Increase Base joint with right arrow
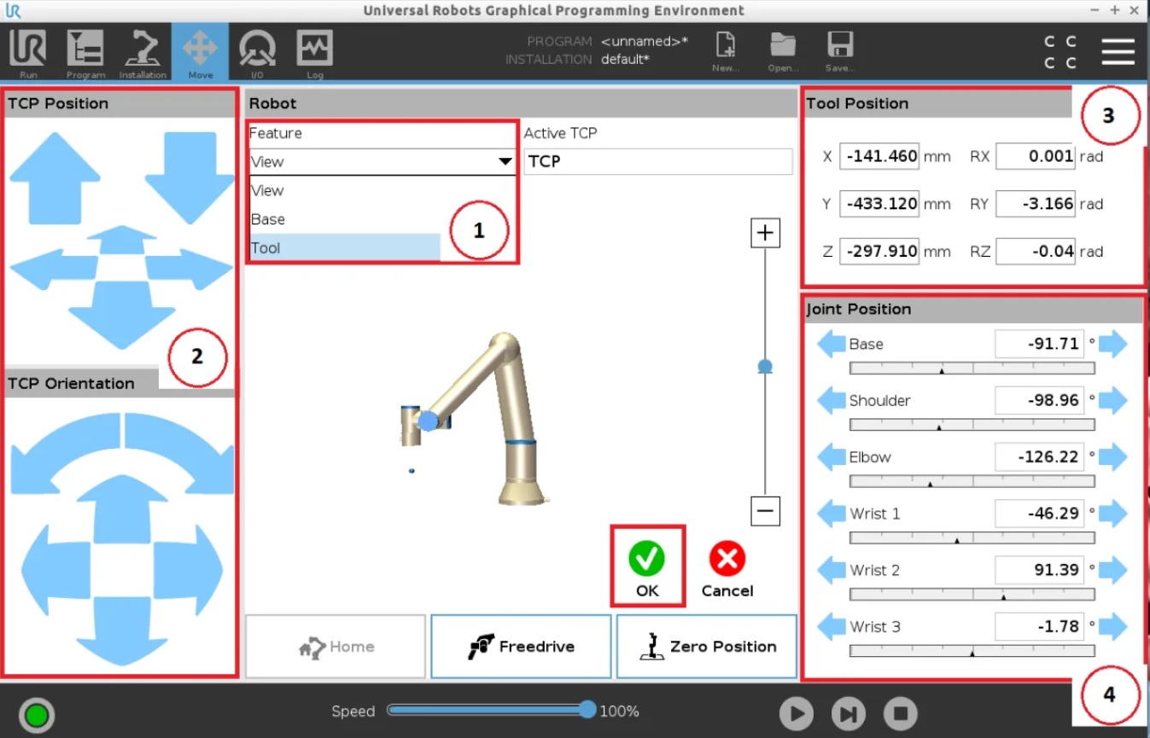 click(1113, 345)
